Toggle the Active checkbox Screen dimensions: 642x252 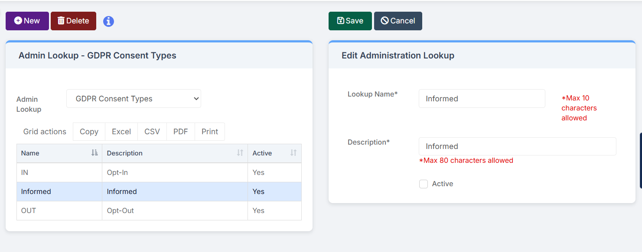click(424, 184)
